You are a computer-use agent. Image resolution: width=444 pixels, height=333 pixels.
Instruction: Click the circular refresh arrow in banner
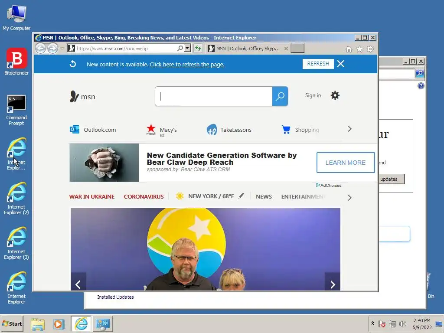73,64
